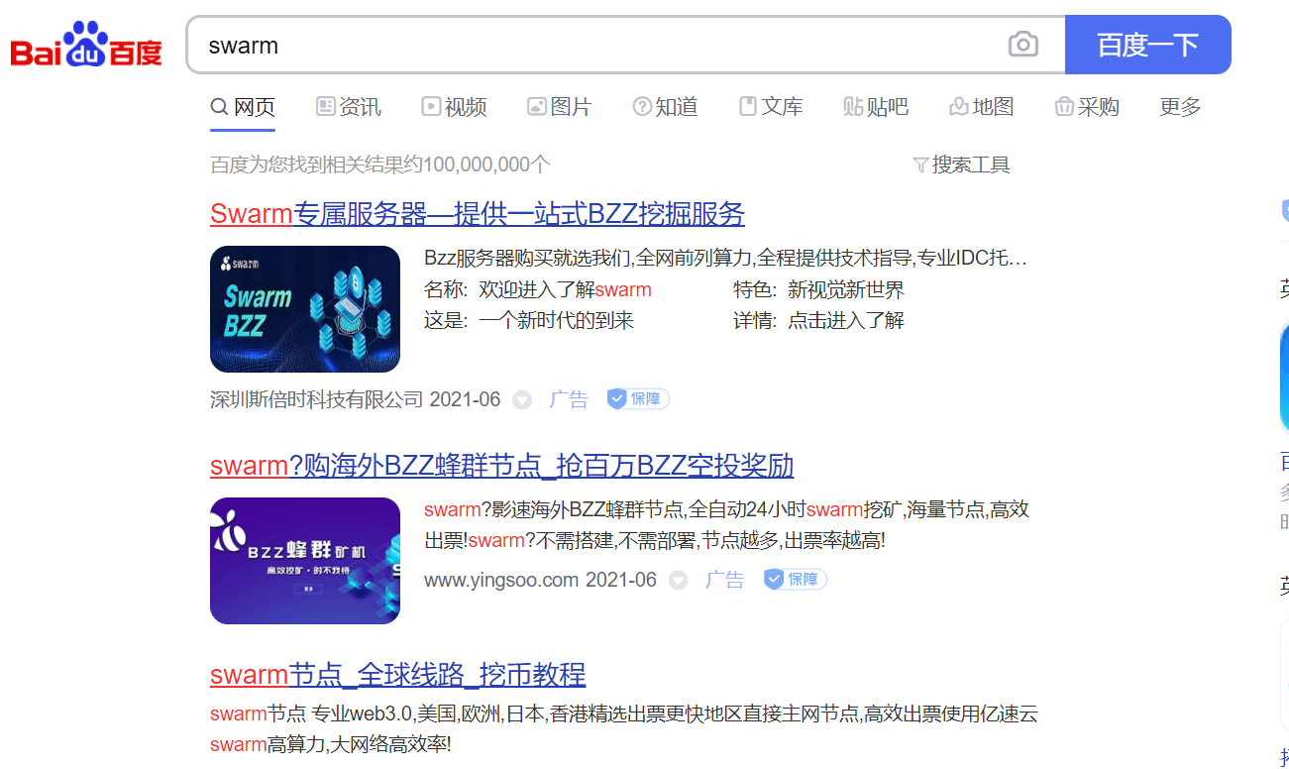This screenshot has width=1289, height=769.
Task: Open swarm?购海外BZZ蜂群节点 result link
Action: pos(502,466)
